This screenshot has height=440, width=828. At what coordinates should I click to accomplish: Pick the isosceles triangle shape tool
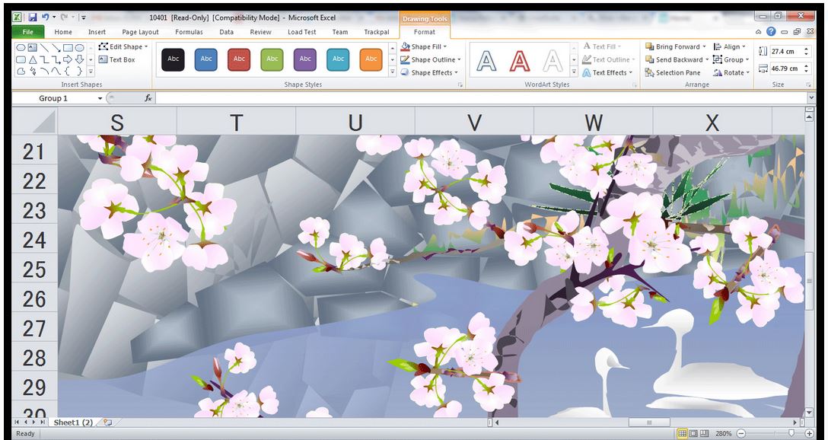pos(32,59)
